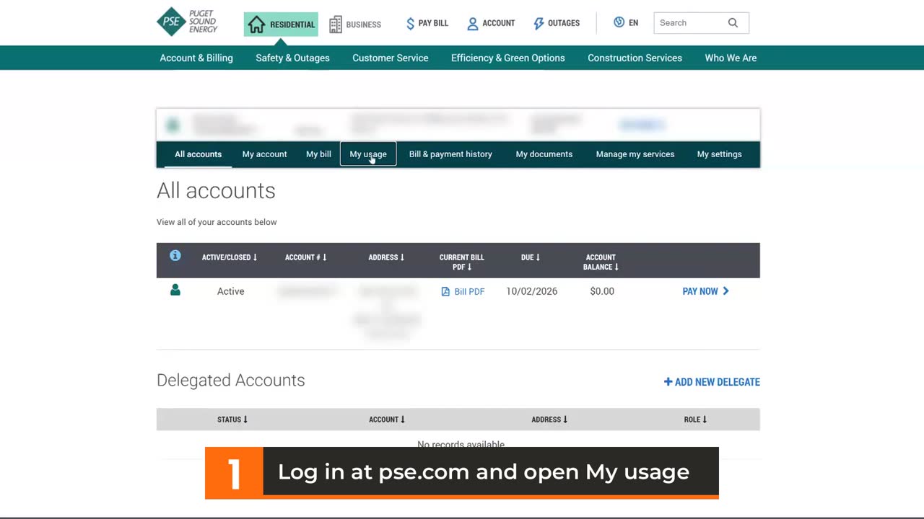Screen dimensions: 924x519
Task: Open the My bill tab
Action: [x=318, y=154]
